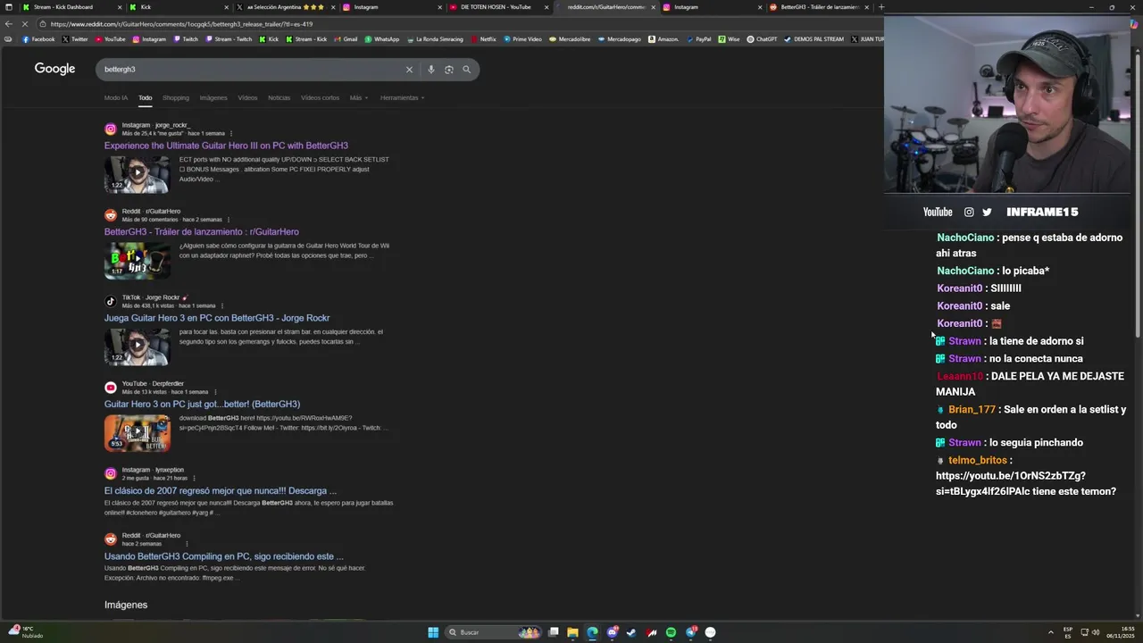Open Discord from the taskbar
The height and width of the screenshot is (643, 1143).
pyautogui.click(x=612, y=632)
